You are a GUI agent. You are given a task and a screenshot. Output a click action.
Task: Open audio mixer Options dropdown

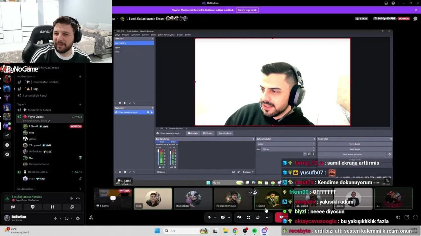[248, 172]
